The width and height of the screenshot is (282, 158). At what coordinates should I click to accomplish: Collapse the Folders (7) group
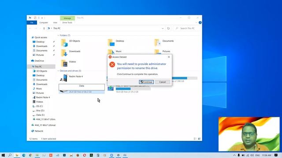(x=58, y=36)
